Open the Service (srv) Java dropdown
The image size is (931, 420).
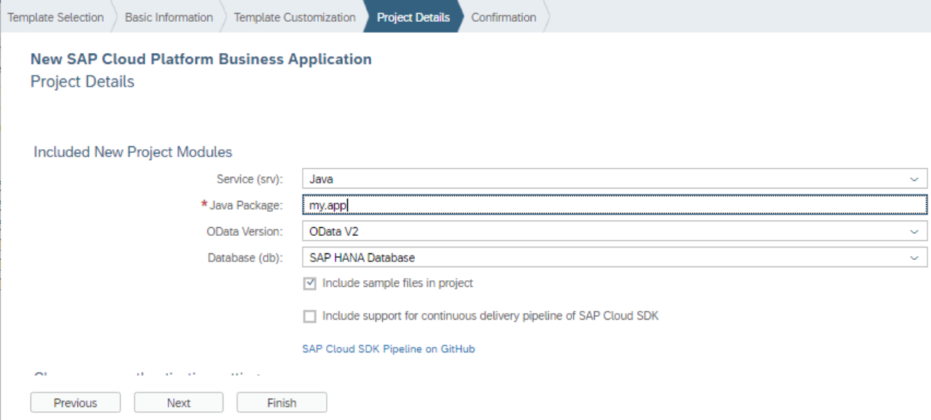[614, 178]
